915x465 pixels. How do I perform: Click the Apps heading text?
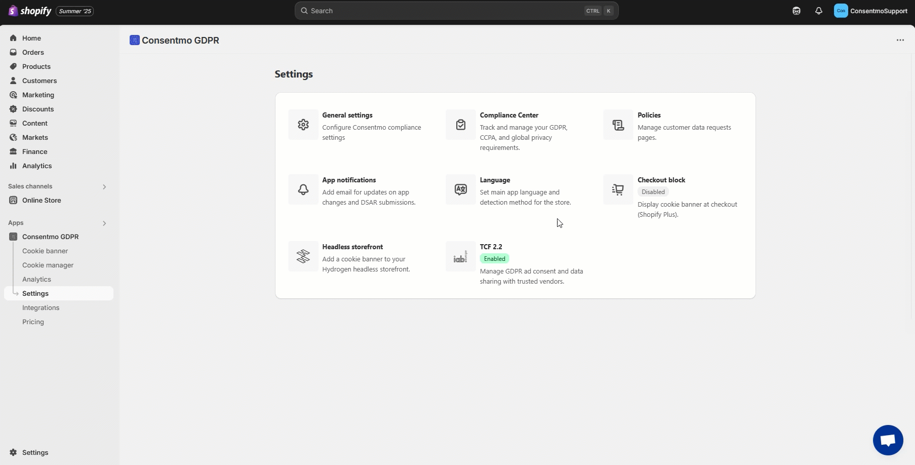tap(16, 223)
